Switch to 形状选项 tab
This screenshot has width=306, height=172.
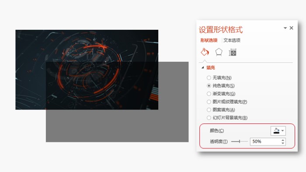(x=209, y=40)
